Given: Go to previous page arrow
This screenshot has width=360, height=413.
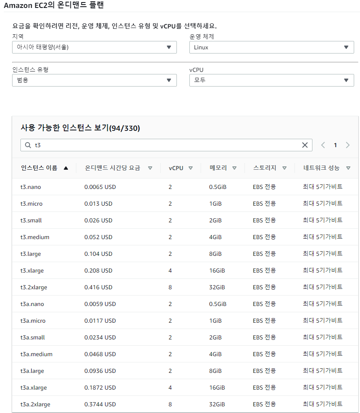Looking at the screenshot, I should click(323, 145).
